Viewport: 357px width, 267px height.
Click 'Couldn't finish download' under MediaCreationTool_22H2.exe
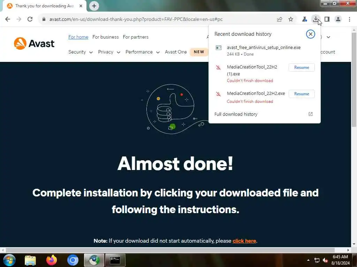[250, 102]
